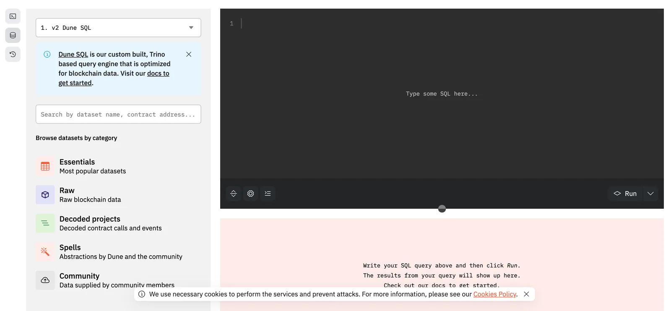
Task: Click the 'Browse datasets by category' heading
Action: tap(76, 138)
